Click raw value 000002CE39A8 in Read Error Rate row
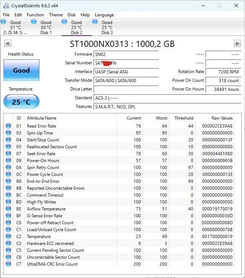 [x=217, y=126]
